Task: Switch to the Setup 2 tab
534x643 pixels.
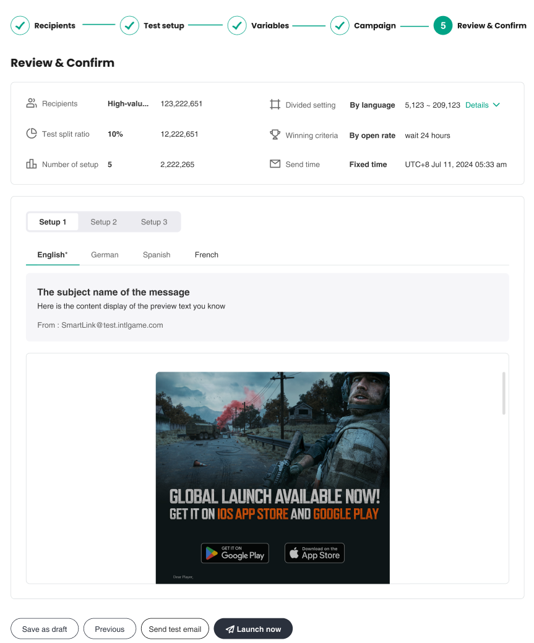Action: pos(103,222)
